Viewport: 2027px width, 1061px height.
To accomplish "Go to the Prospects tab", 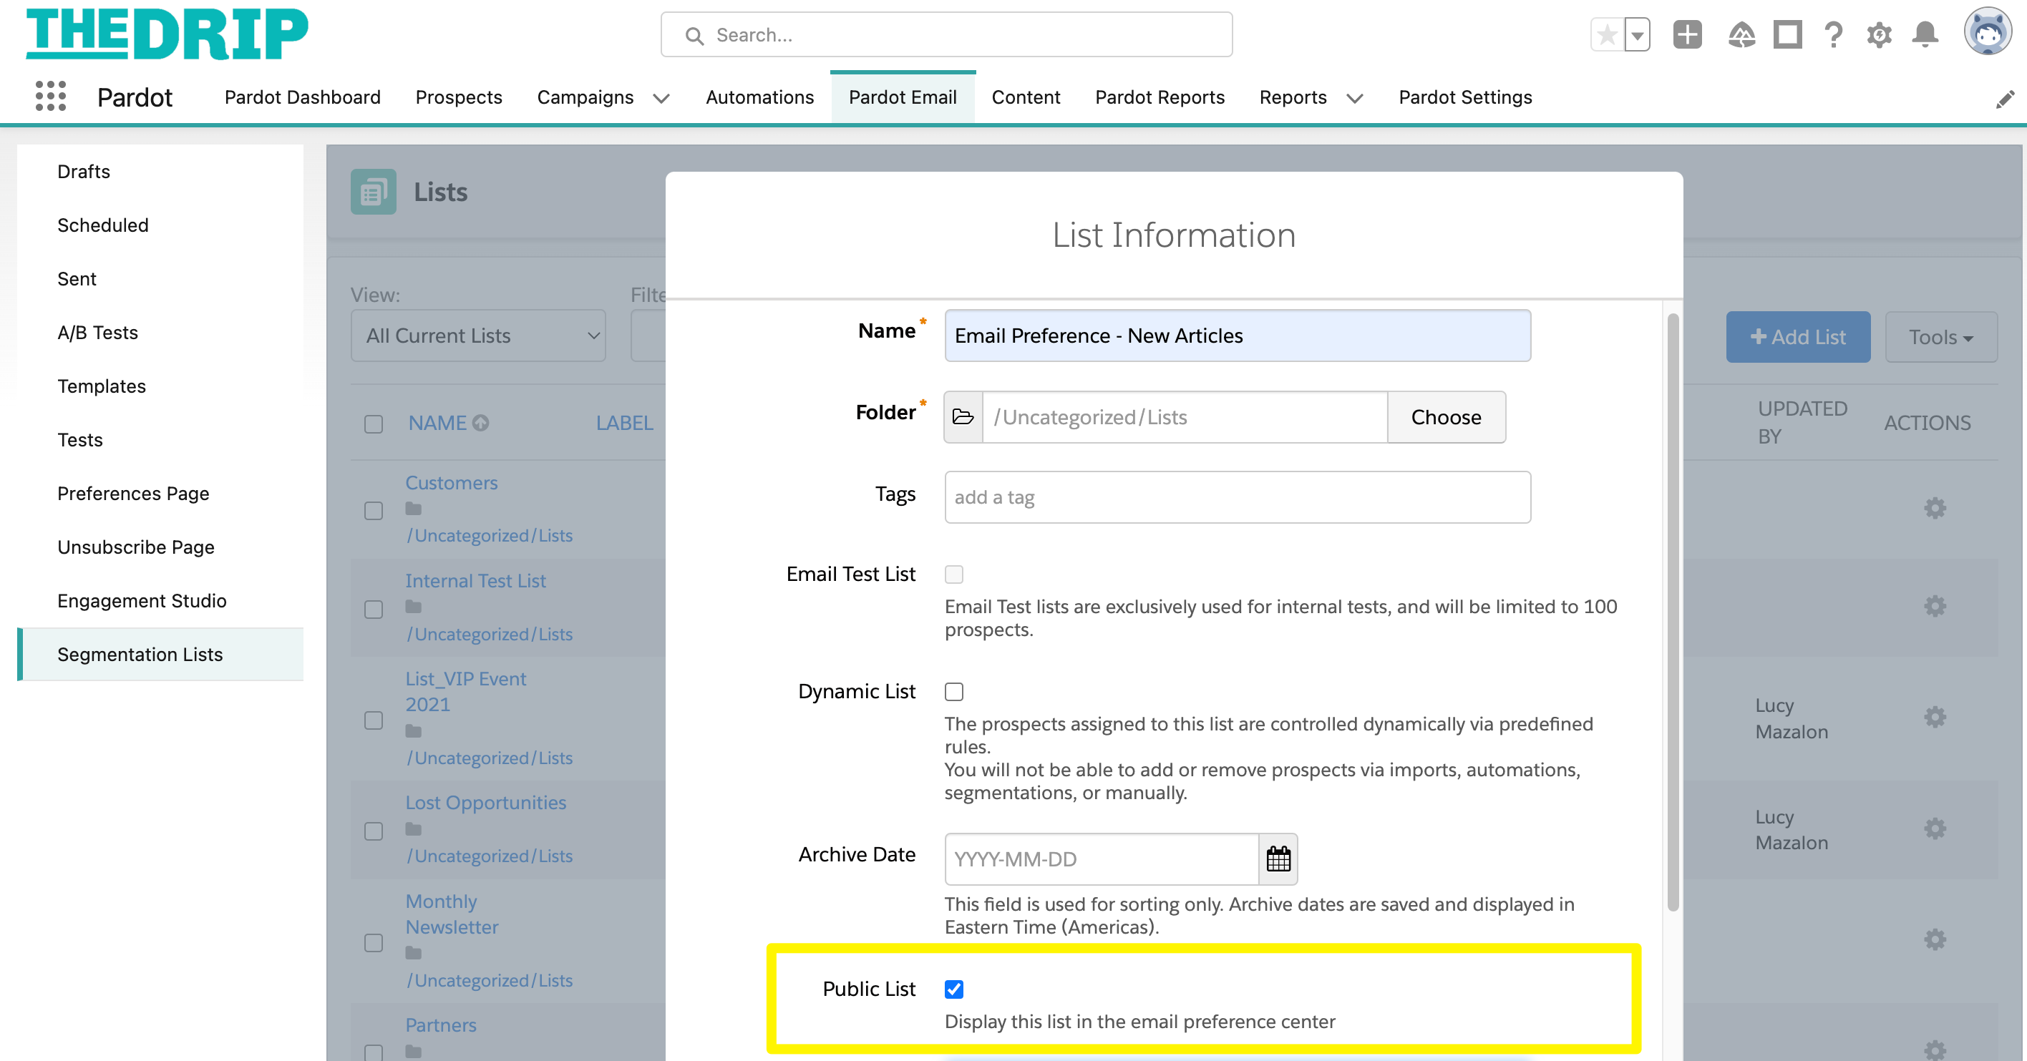I will point(459,97).
